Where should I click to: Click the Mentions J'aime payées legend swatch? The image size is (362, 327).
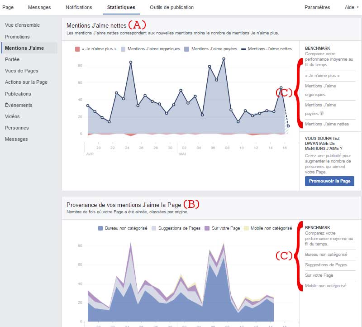pos(186,49)
